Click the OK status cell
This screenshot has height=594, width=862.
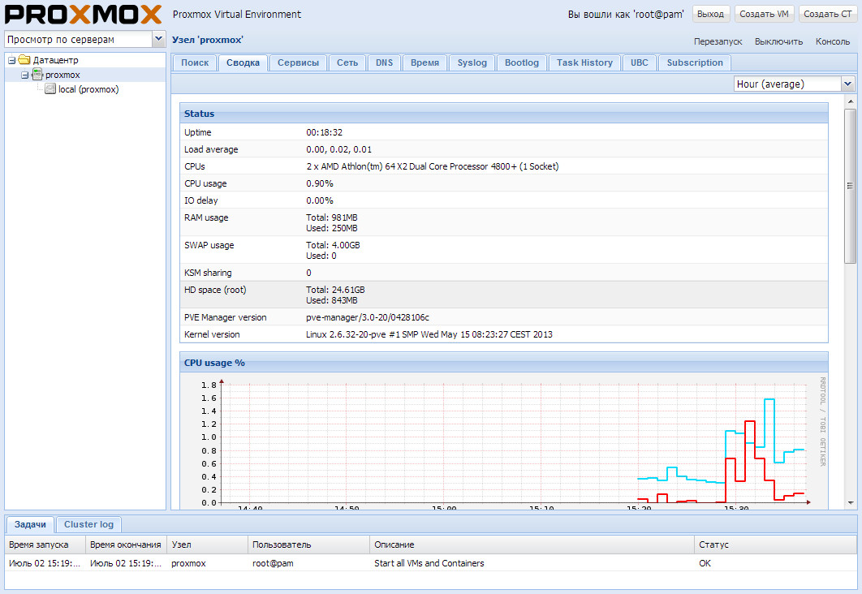(705, 563)
